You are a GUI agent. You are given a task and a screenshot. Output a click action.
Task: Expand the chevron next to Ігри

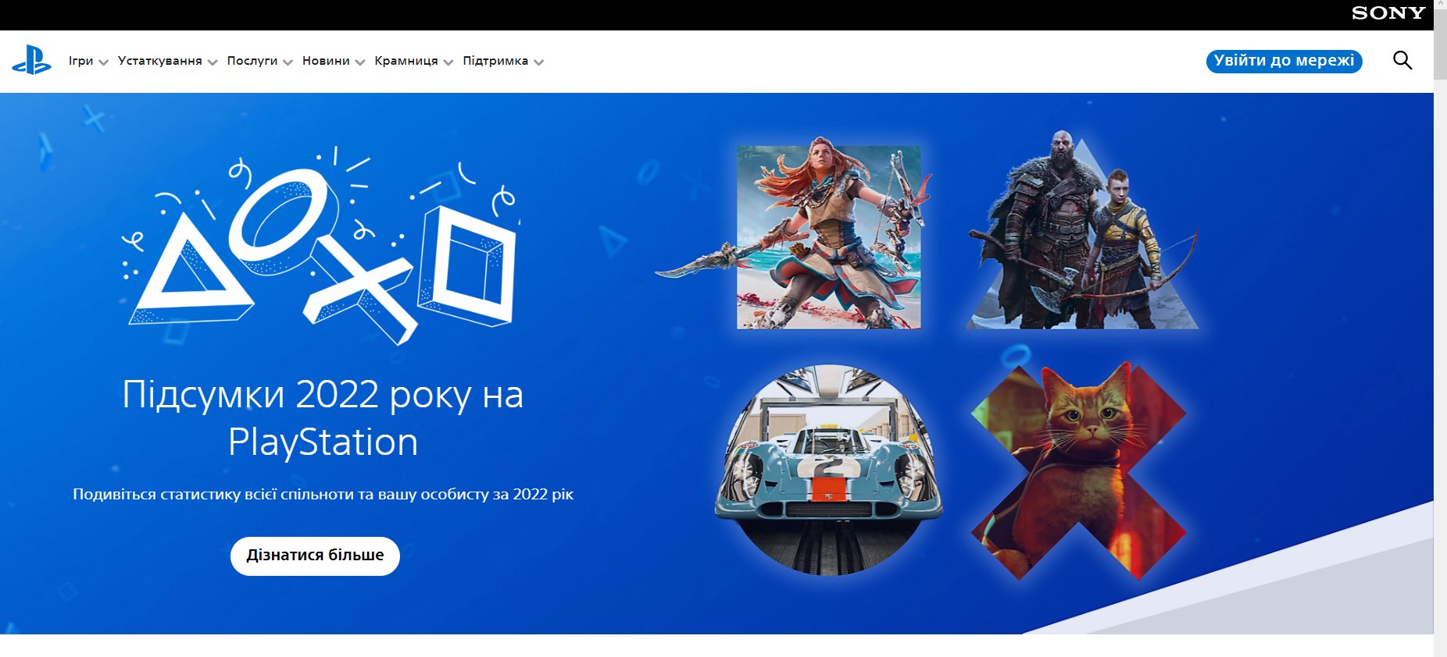pos(103,62)
